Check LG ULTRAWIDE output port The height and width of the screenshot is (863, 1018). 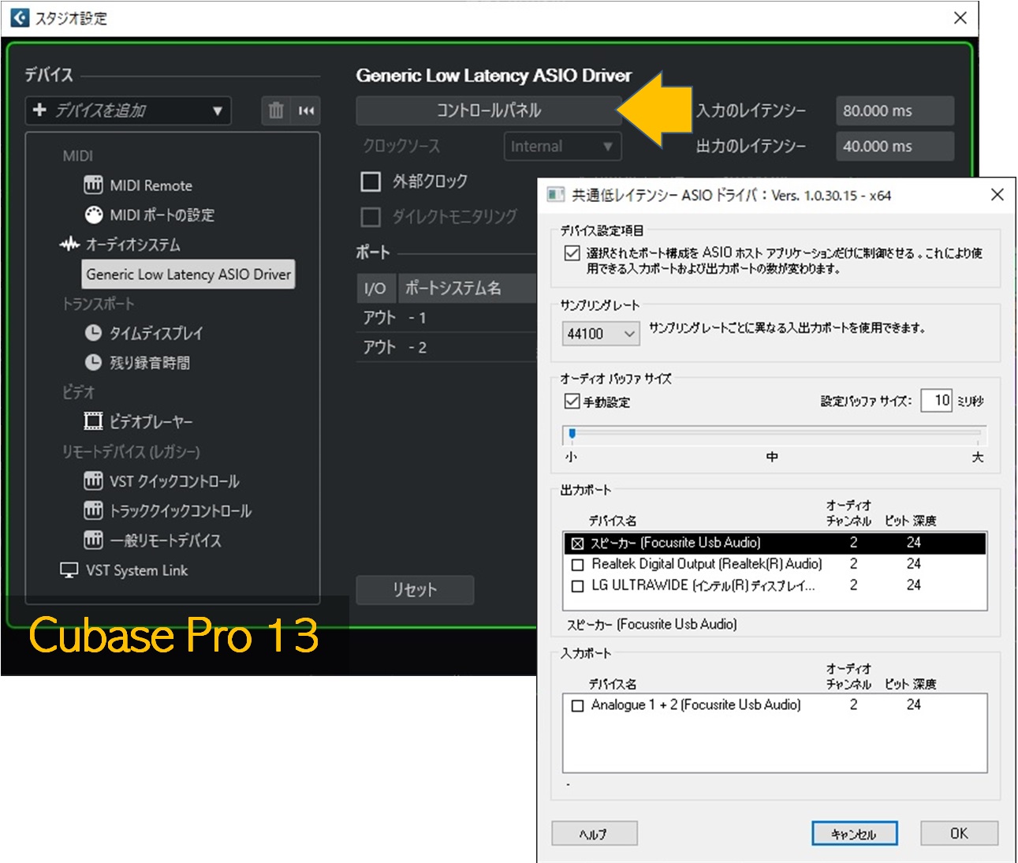577,586
